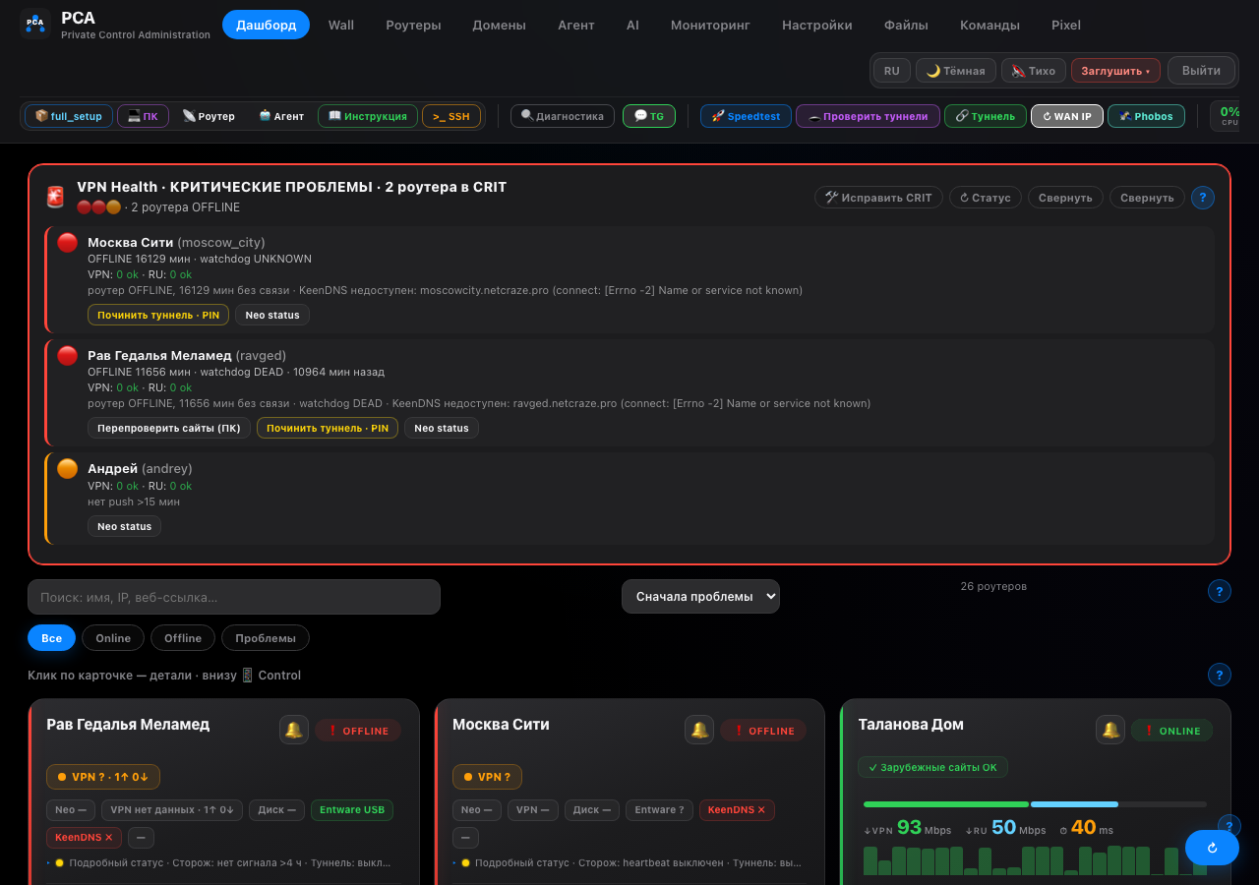Open help icon beside card hint text
The height and width of the screenshot is (885, 1259).
pyautogui.click(x=1220, y=675)
